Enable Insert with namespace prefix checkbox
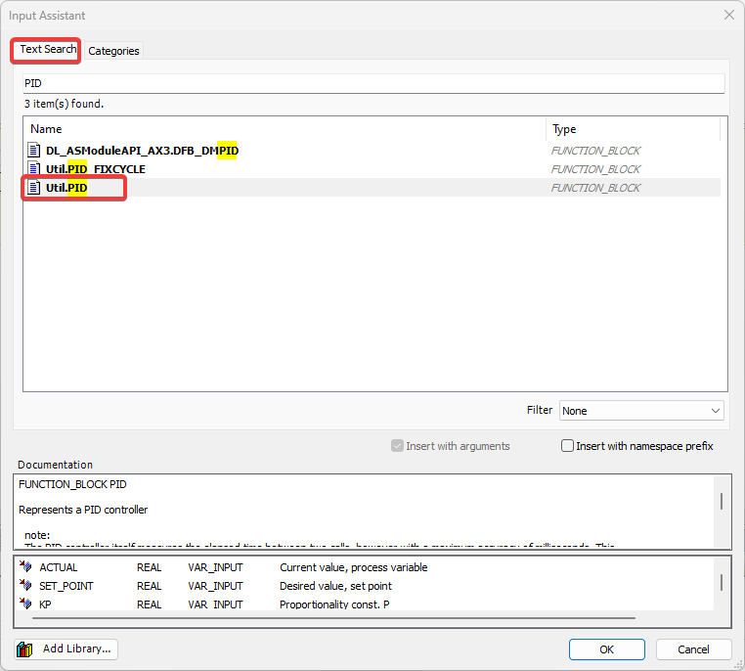The width and height of the screenshot is (745, 671). tap(568, 446)
